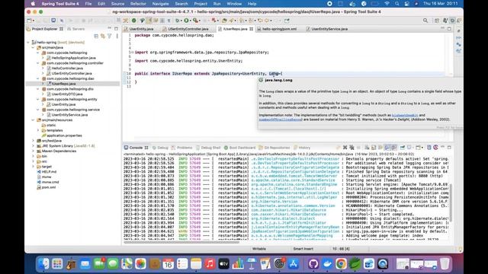Select UserEntityDTO.java in Project Explorer

[x=64, y=94]
